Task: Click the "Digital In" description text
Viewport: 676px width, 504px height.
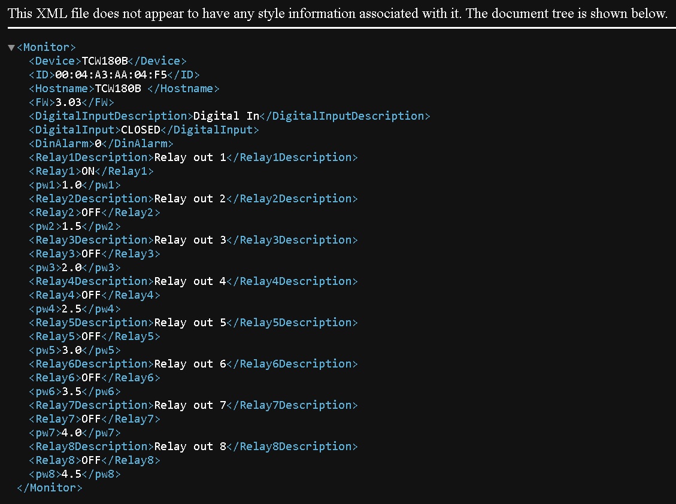Action: coord(226,116)
